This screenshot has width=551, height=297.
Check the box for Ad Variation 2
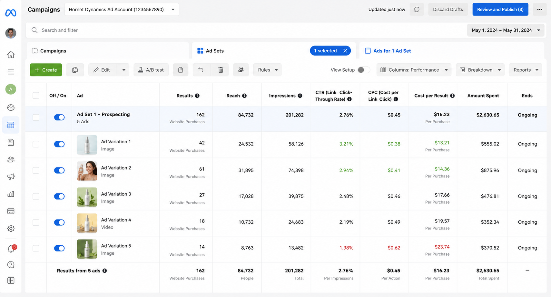pos(36,170)
